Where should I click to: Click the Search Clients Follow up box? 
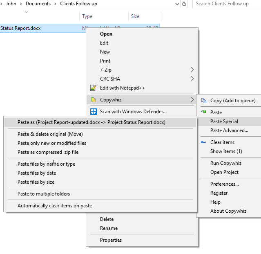click(227, 4)
